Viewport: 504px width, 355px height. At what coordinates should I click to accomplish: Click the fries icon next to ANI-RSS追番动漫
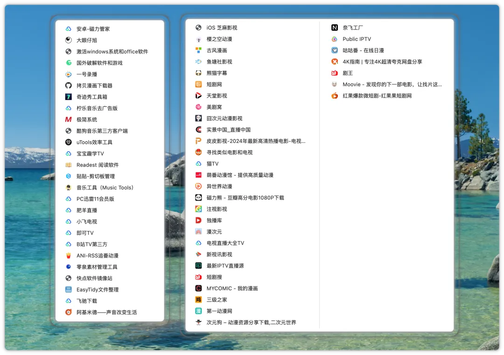[69, 256]
